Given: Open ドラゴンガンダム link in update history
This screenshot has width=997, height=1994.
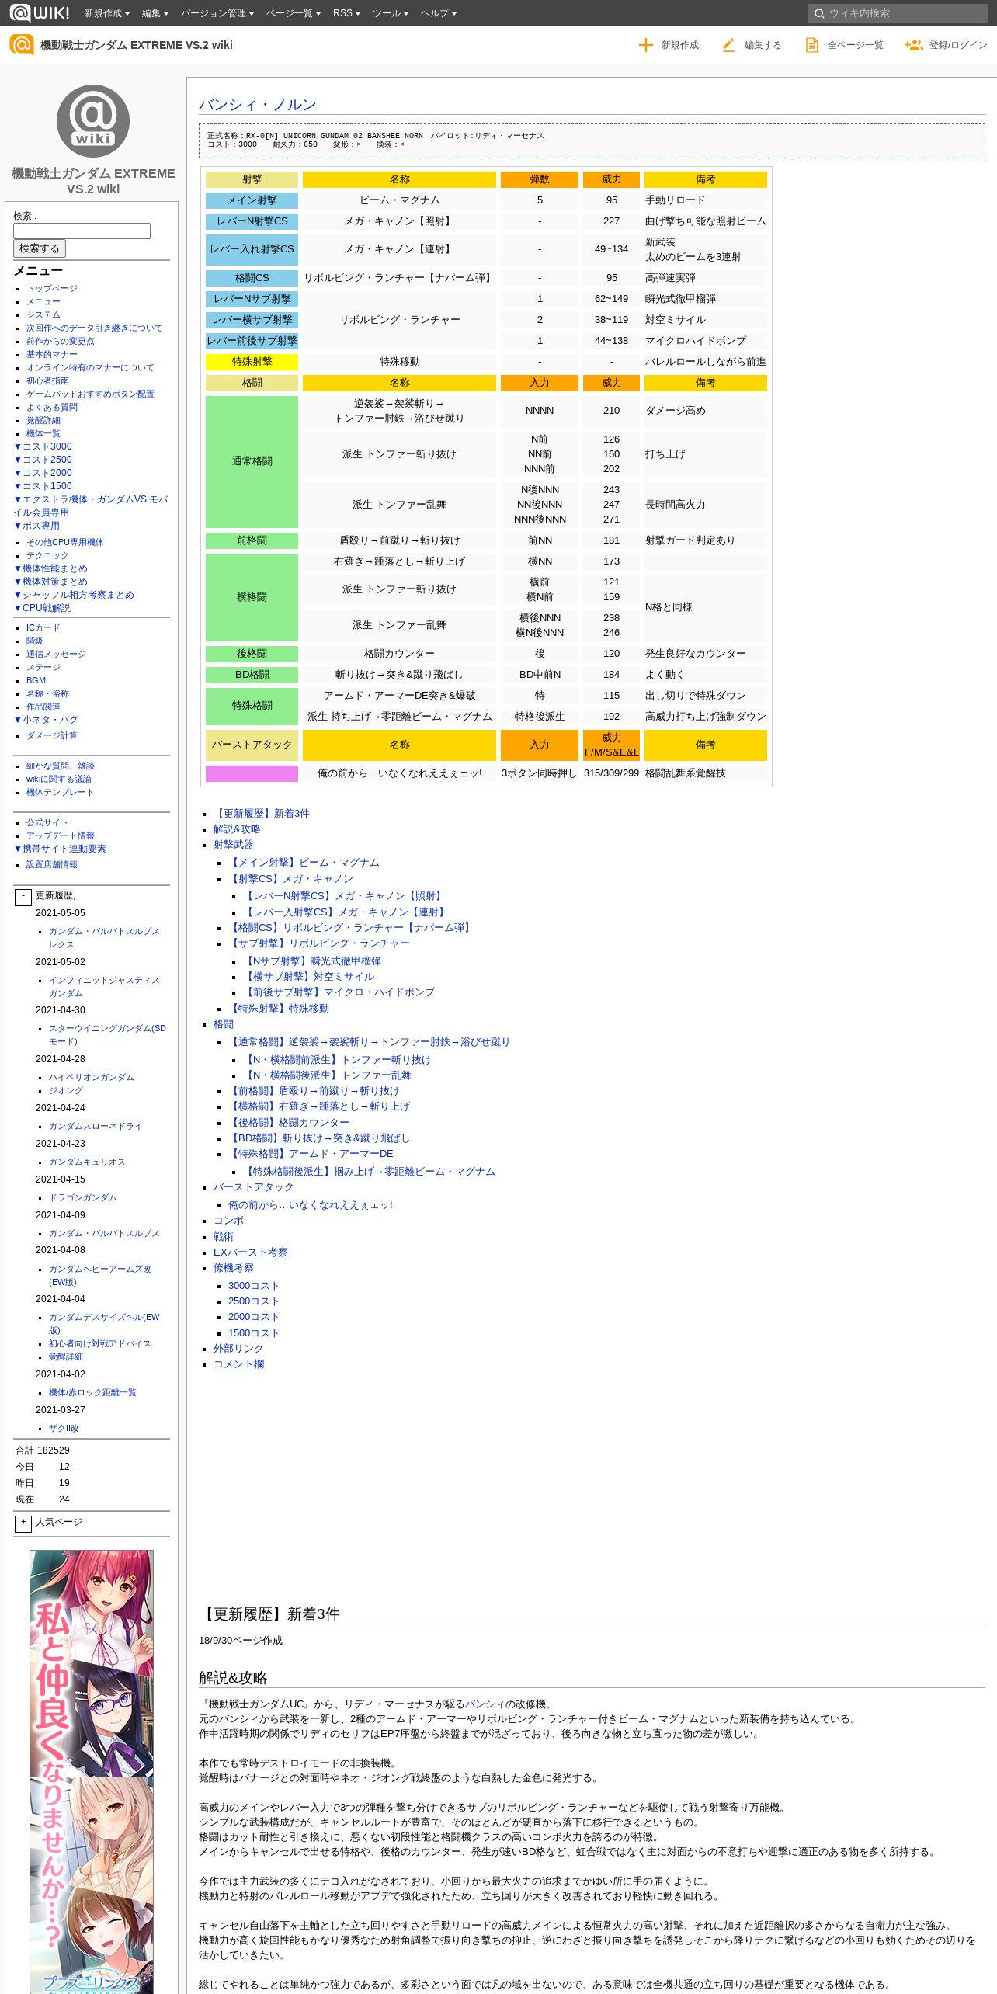Looking at the screenshot, I should pos(83,1197).
